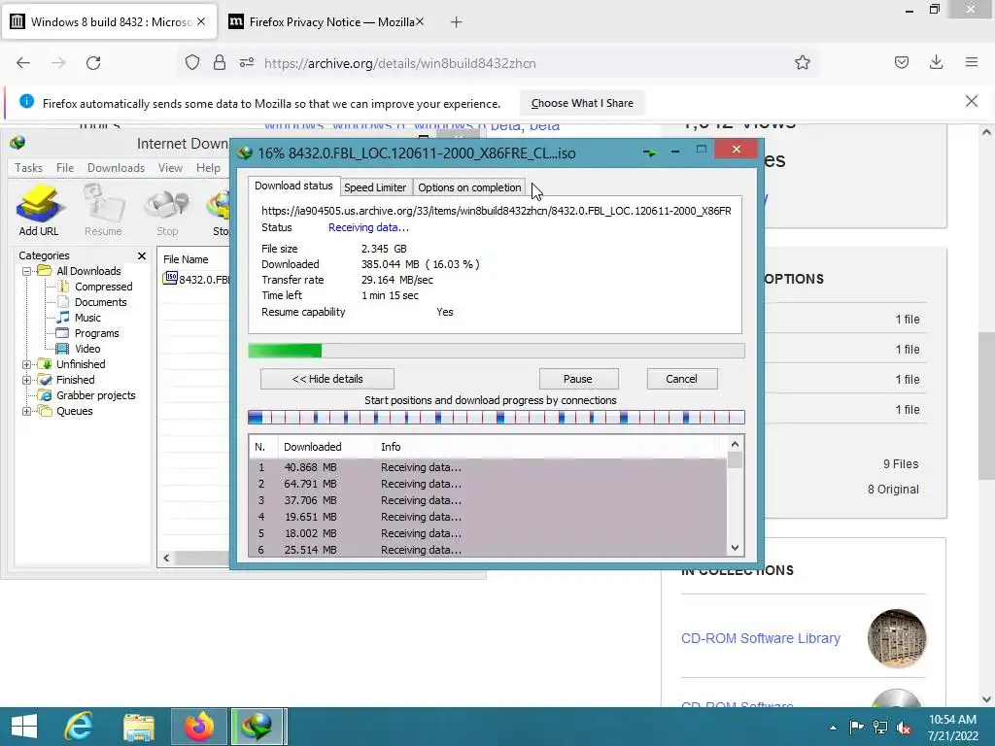This screenshot has height=746, width=995.
Task: Open the File menu in IDM
Action: (65, 167)
